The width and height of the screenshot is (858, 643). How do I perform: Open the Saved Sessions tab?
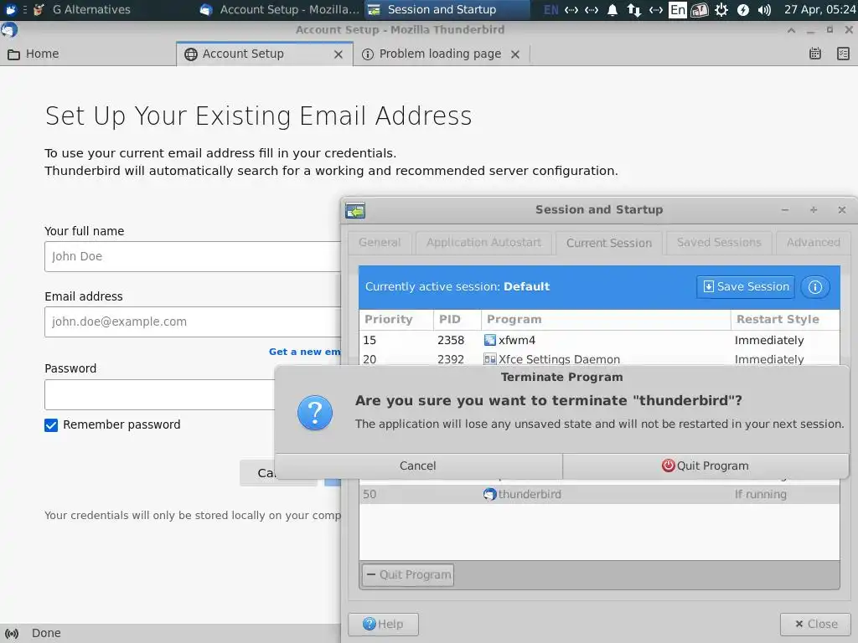(719, 242)
